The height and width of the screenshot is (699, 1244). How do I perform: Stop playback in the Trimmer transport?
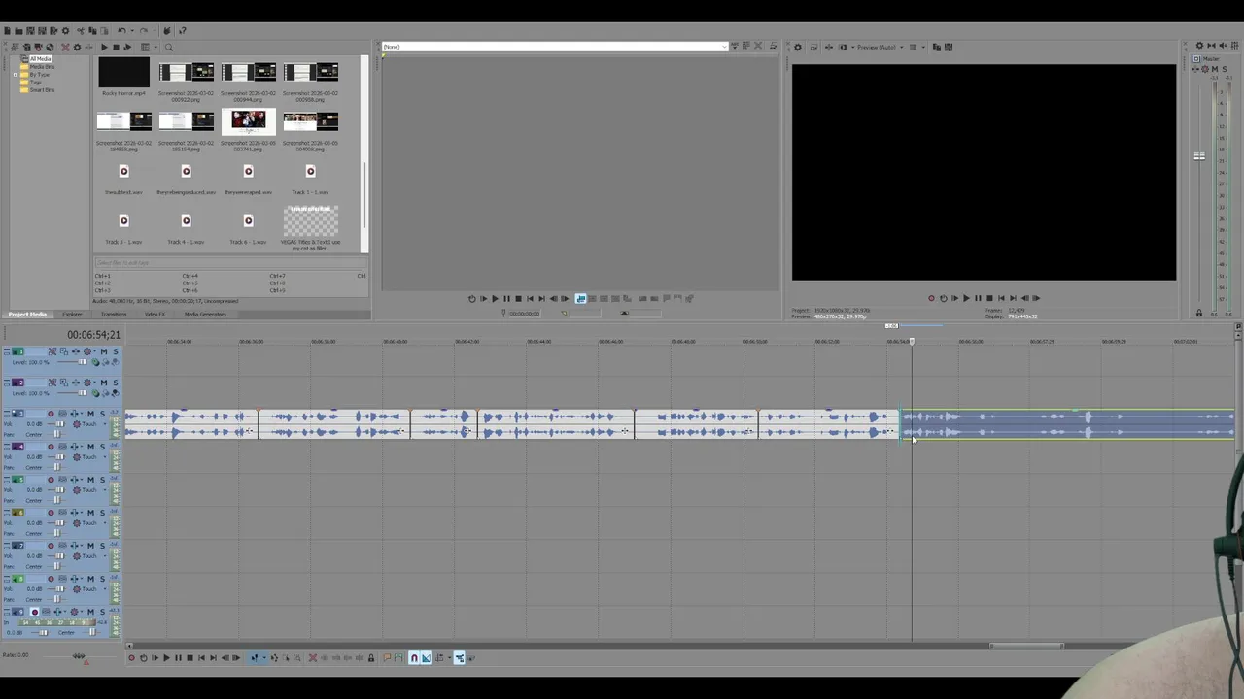[518, 298]
